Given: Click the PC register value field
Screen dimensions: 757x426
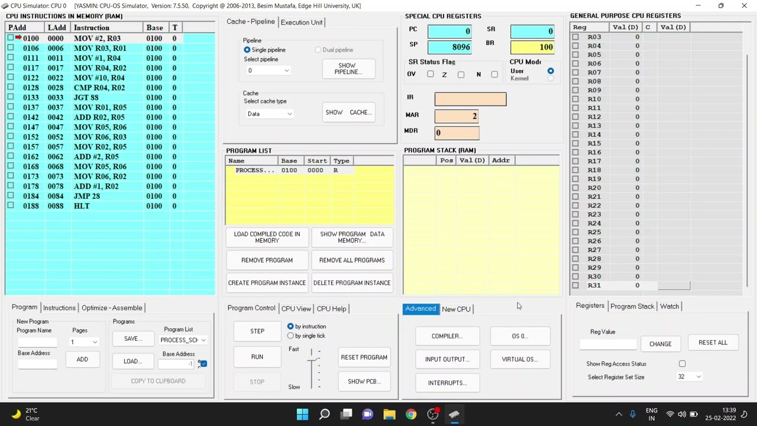Looking at the screenshot, I should point(449,31).
